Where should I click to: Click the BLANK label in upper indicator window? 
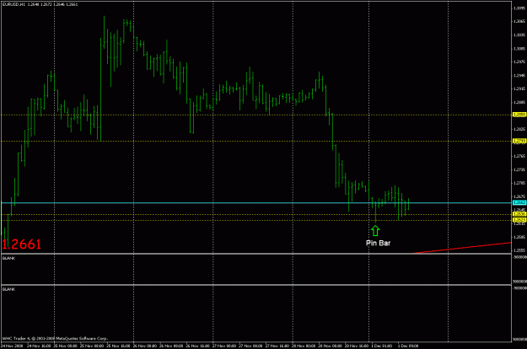coord(8,258)
